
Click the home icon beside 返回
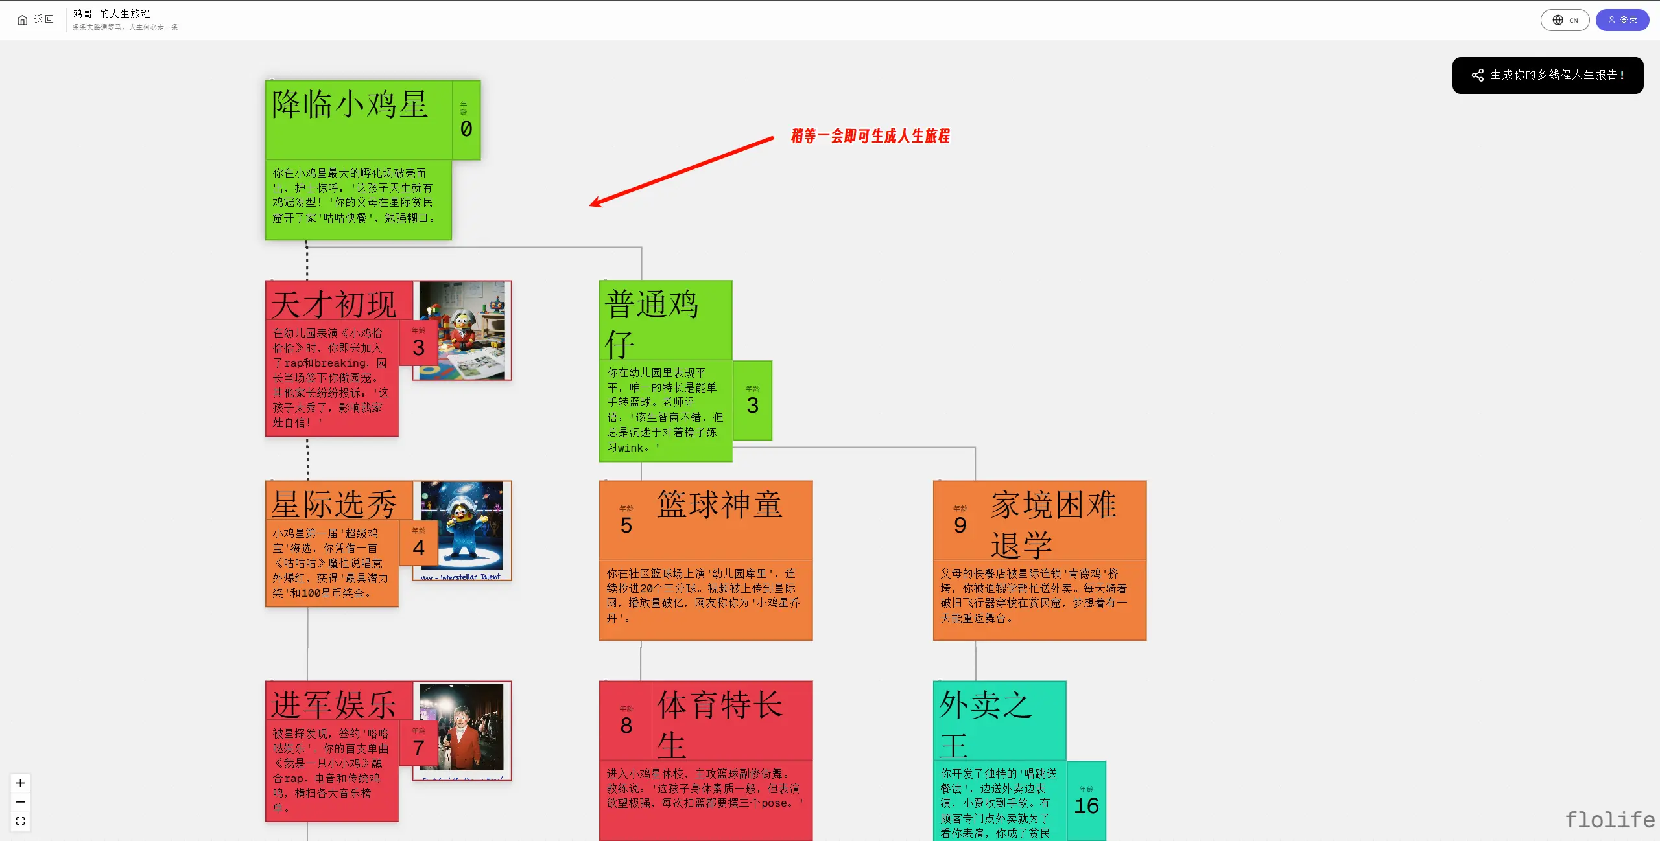pyautogui.click(x=23, y=20)
